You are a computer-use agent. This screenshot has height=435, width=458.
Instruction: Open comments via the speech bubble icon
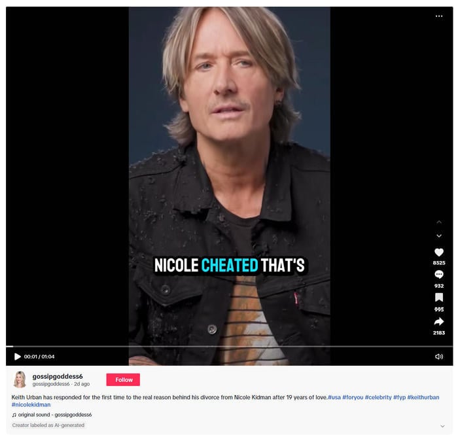(x=439, y=275)
